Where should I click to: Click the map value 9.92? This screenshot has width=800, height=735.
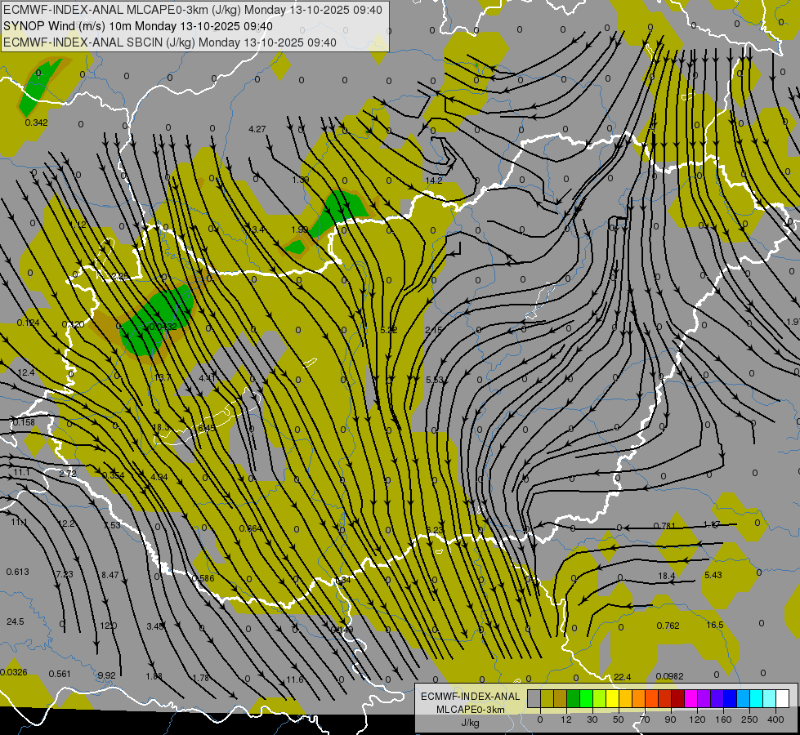106,675
